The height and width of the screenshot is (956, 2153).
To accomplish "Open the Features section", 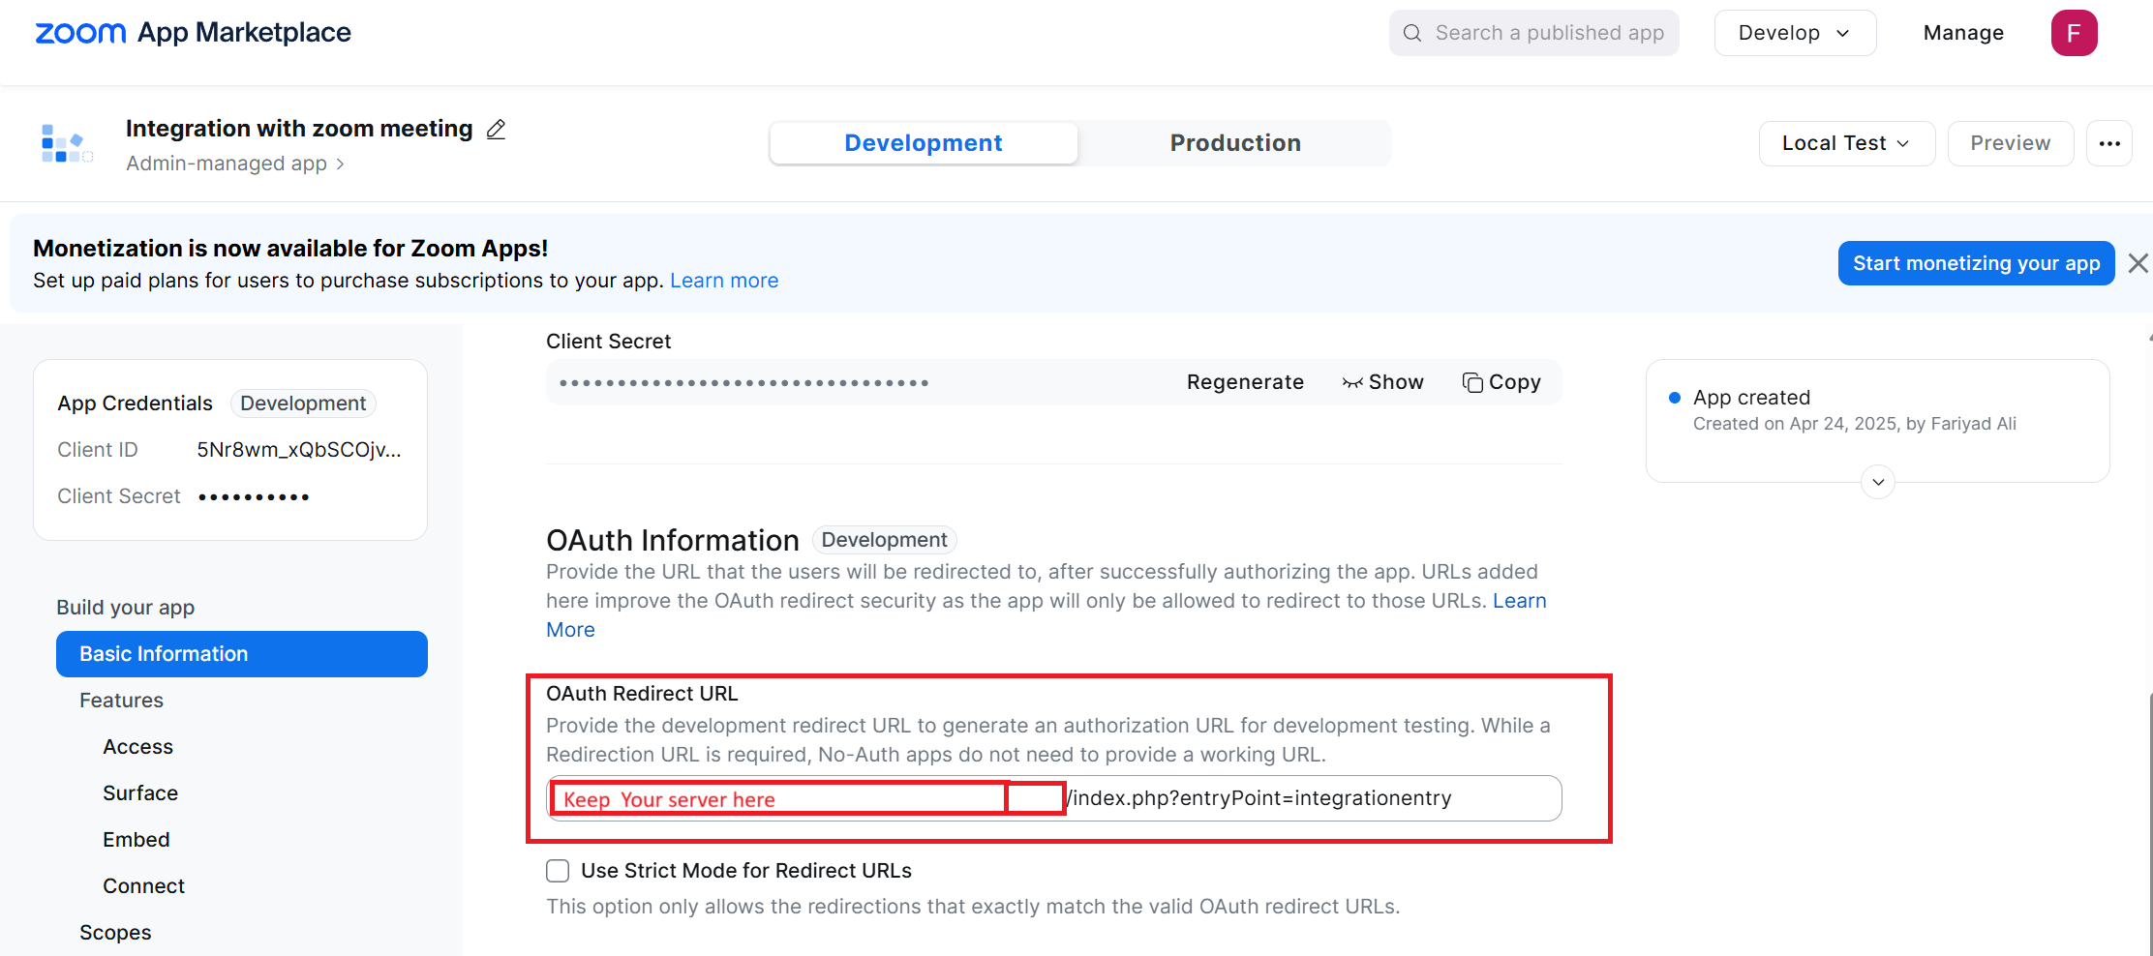I will pyautogui.click(x=121, y=701).
